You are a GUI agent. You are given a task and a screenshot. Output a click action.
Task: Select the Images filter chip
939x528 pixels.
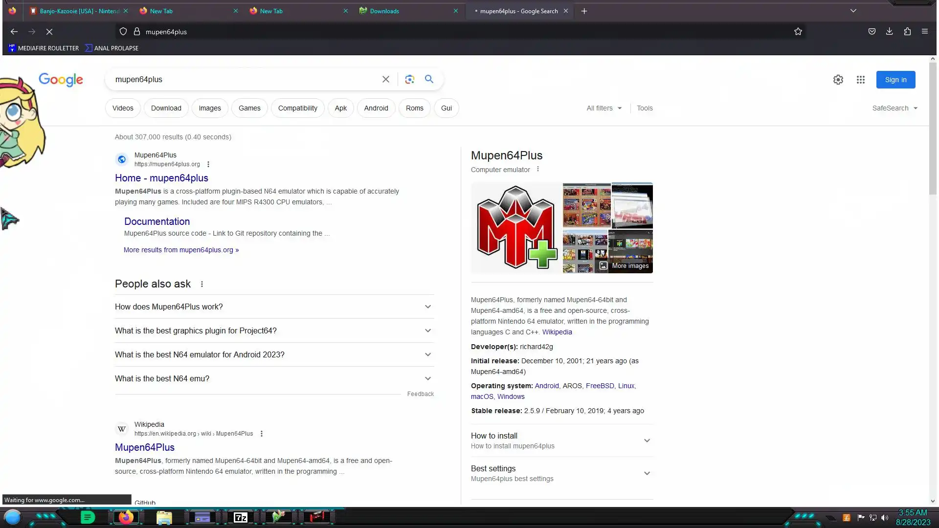click(209, 108)
